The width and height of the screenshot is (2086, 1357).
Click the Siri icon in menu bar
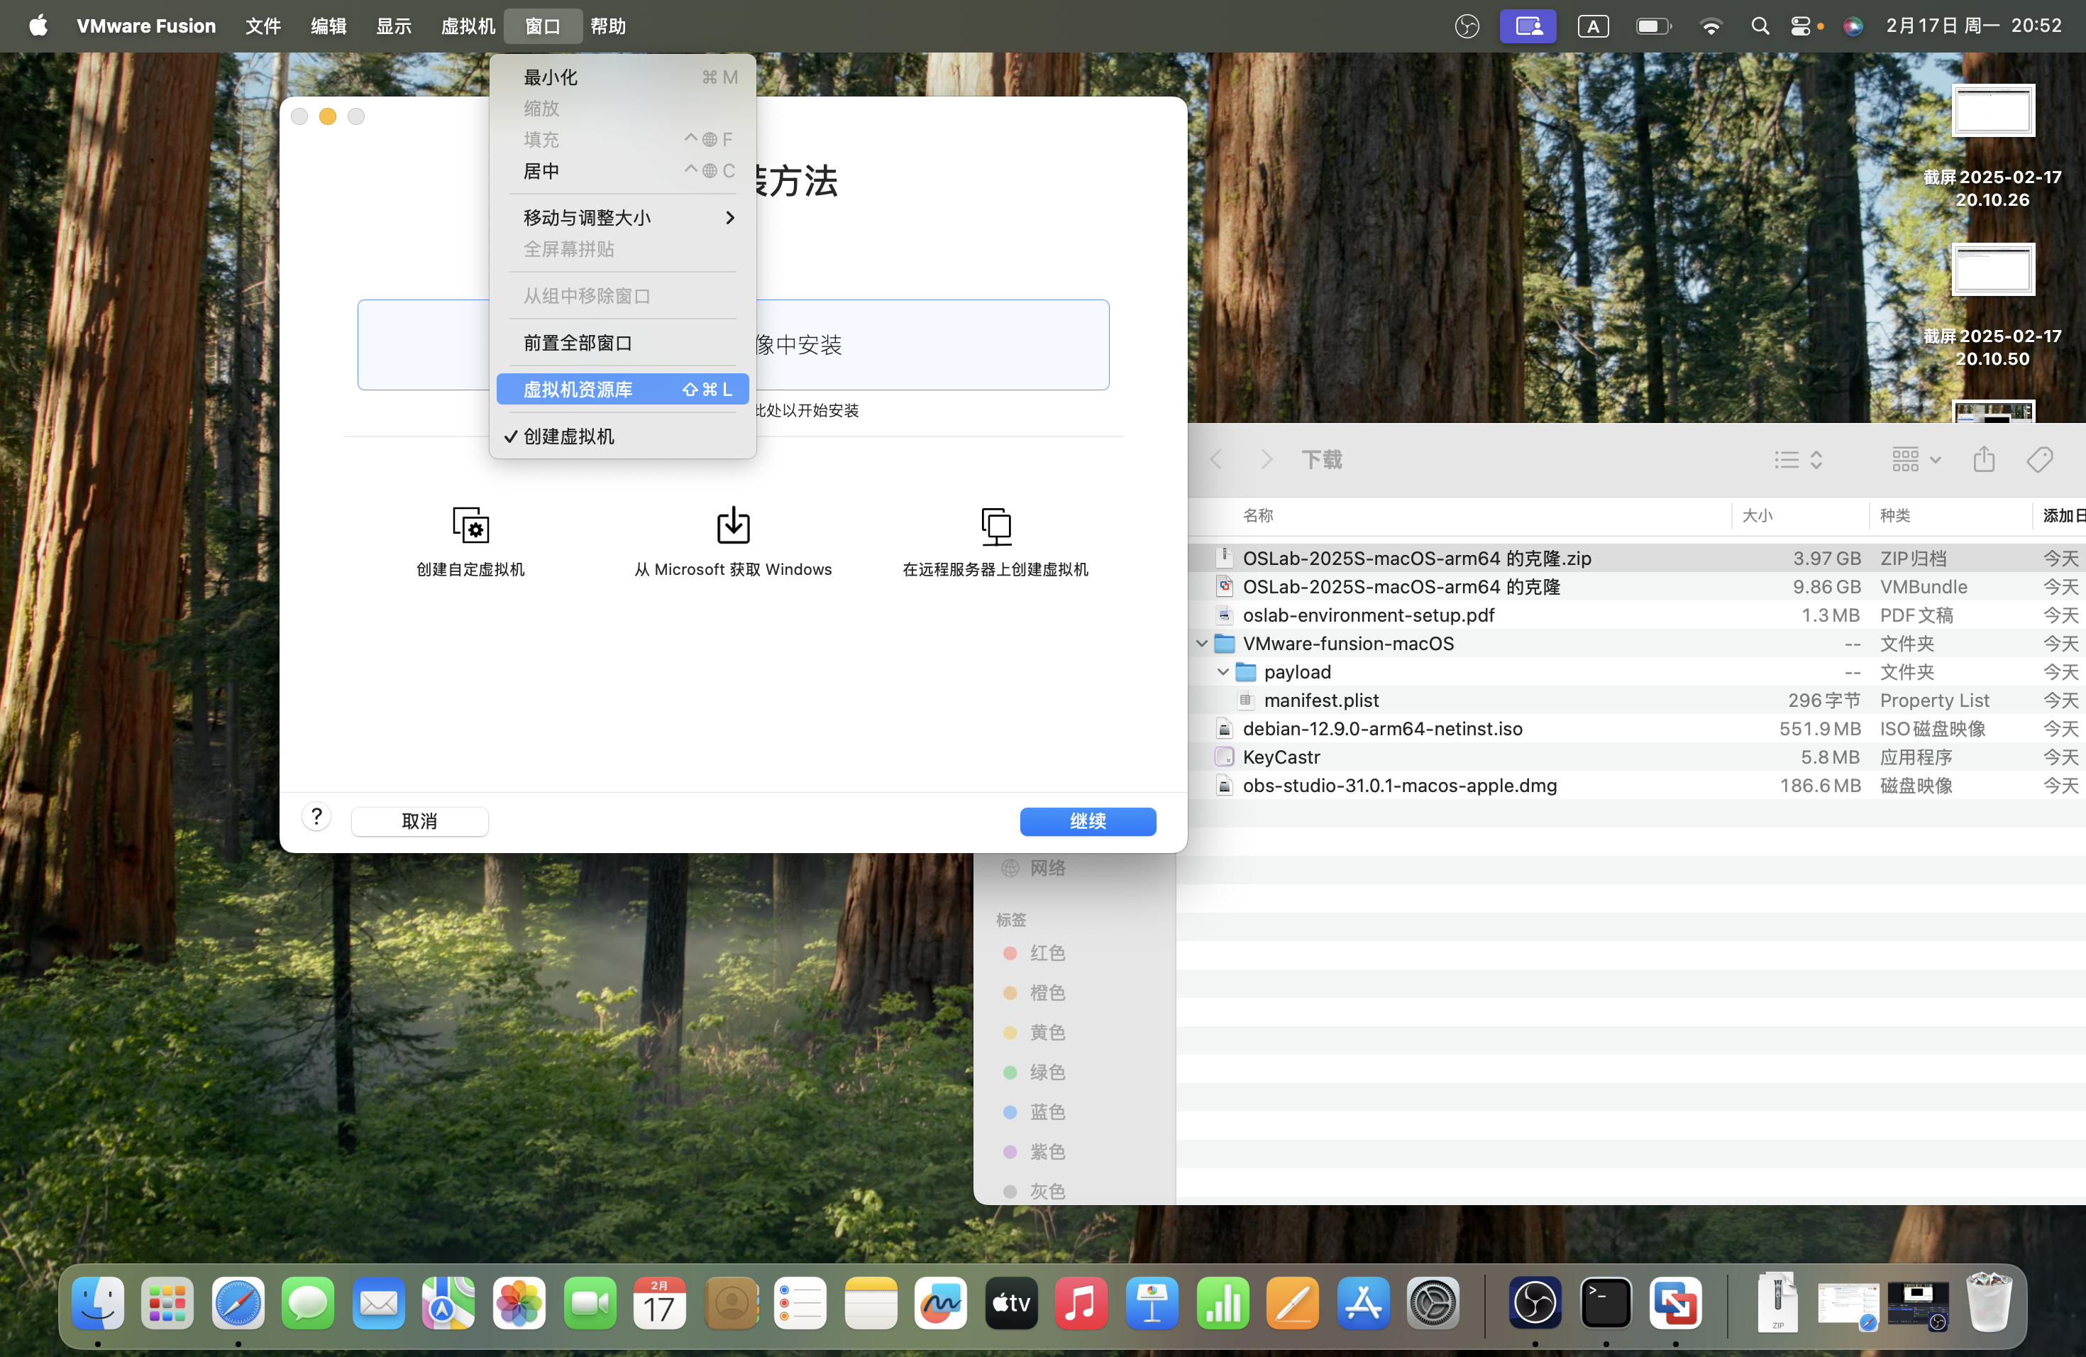(1852, 26)
